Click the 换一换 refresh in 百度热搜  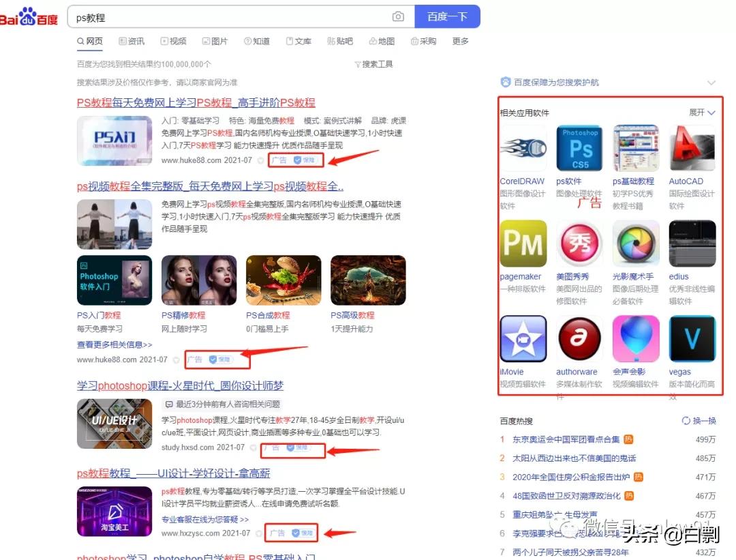point(701,422)
